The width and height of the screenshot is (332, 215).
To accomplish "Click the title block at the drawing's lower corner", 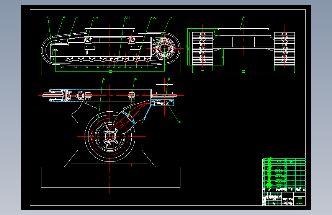I will pyautogui.click(x=284, y=199).
